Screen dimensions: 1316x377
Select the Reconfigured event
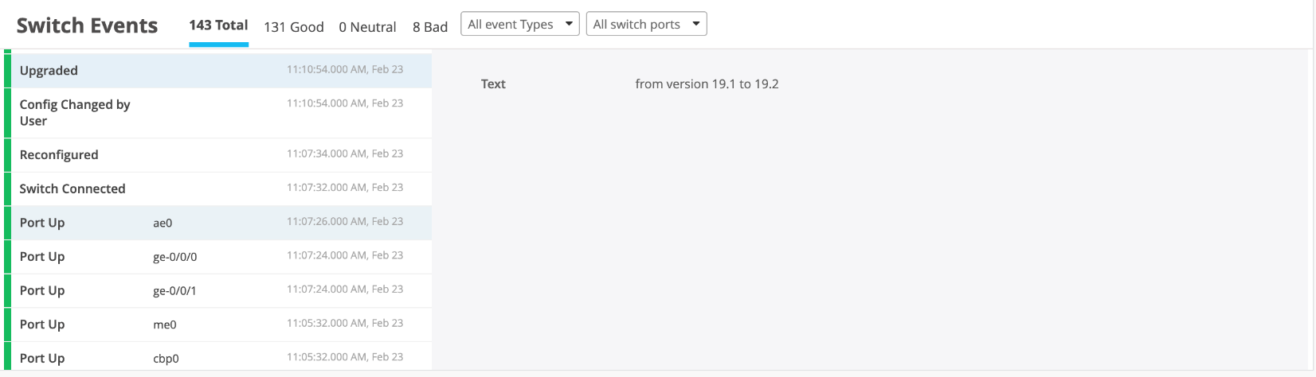pyautogui.click(x=215, y=154)
